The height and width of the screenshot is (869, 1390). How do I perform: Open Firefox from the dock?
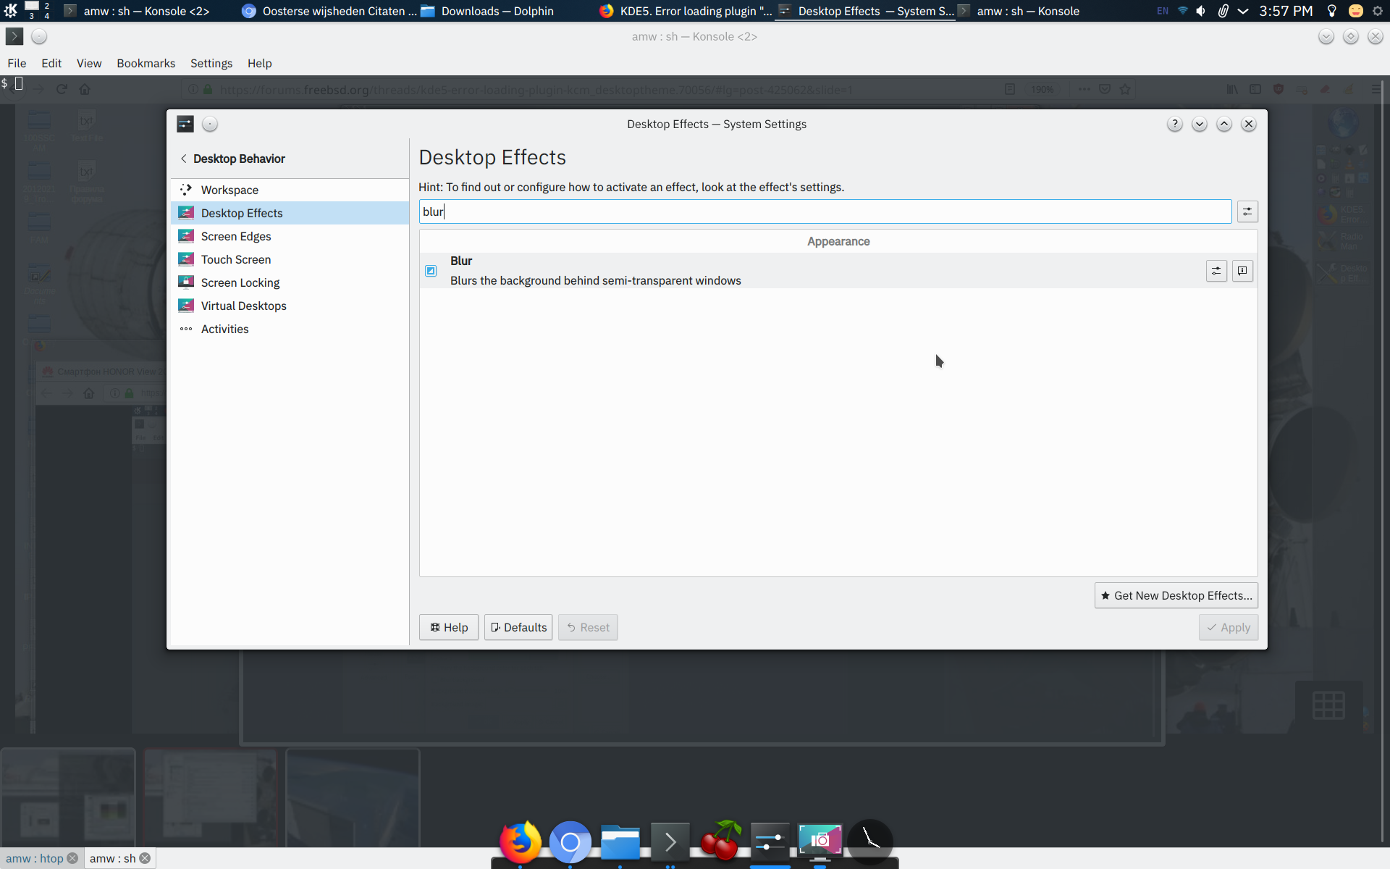521,842
